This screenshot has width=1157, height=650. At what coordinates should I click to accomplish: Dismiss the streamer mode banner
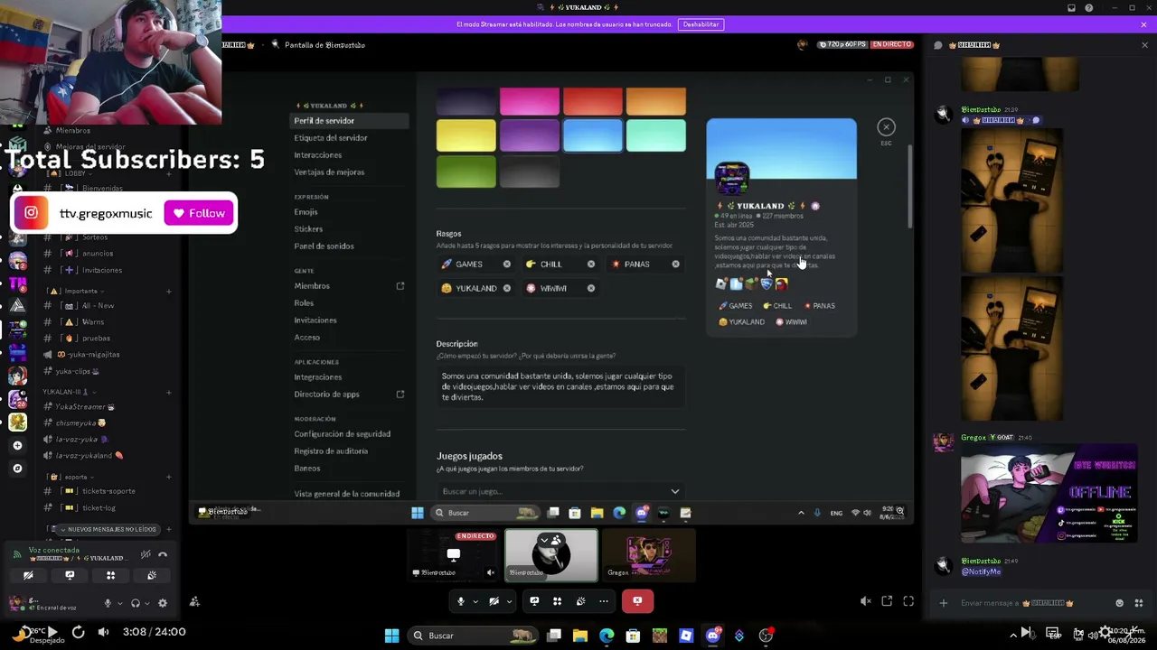pos(1144,24)
